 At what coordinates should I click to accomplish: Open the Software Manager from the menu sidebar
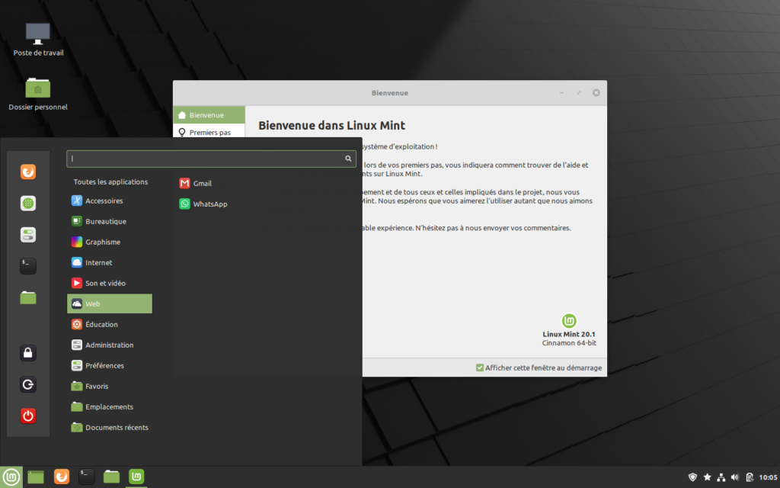27,204
